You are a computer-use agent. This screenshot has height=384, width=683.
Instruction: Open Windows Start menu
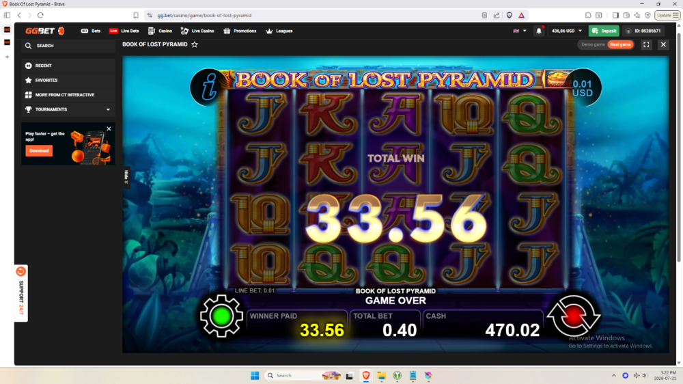coord(255,376)
